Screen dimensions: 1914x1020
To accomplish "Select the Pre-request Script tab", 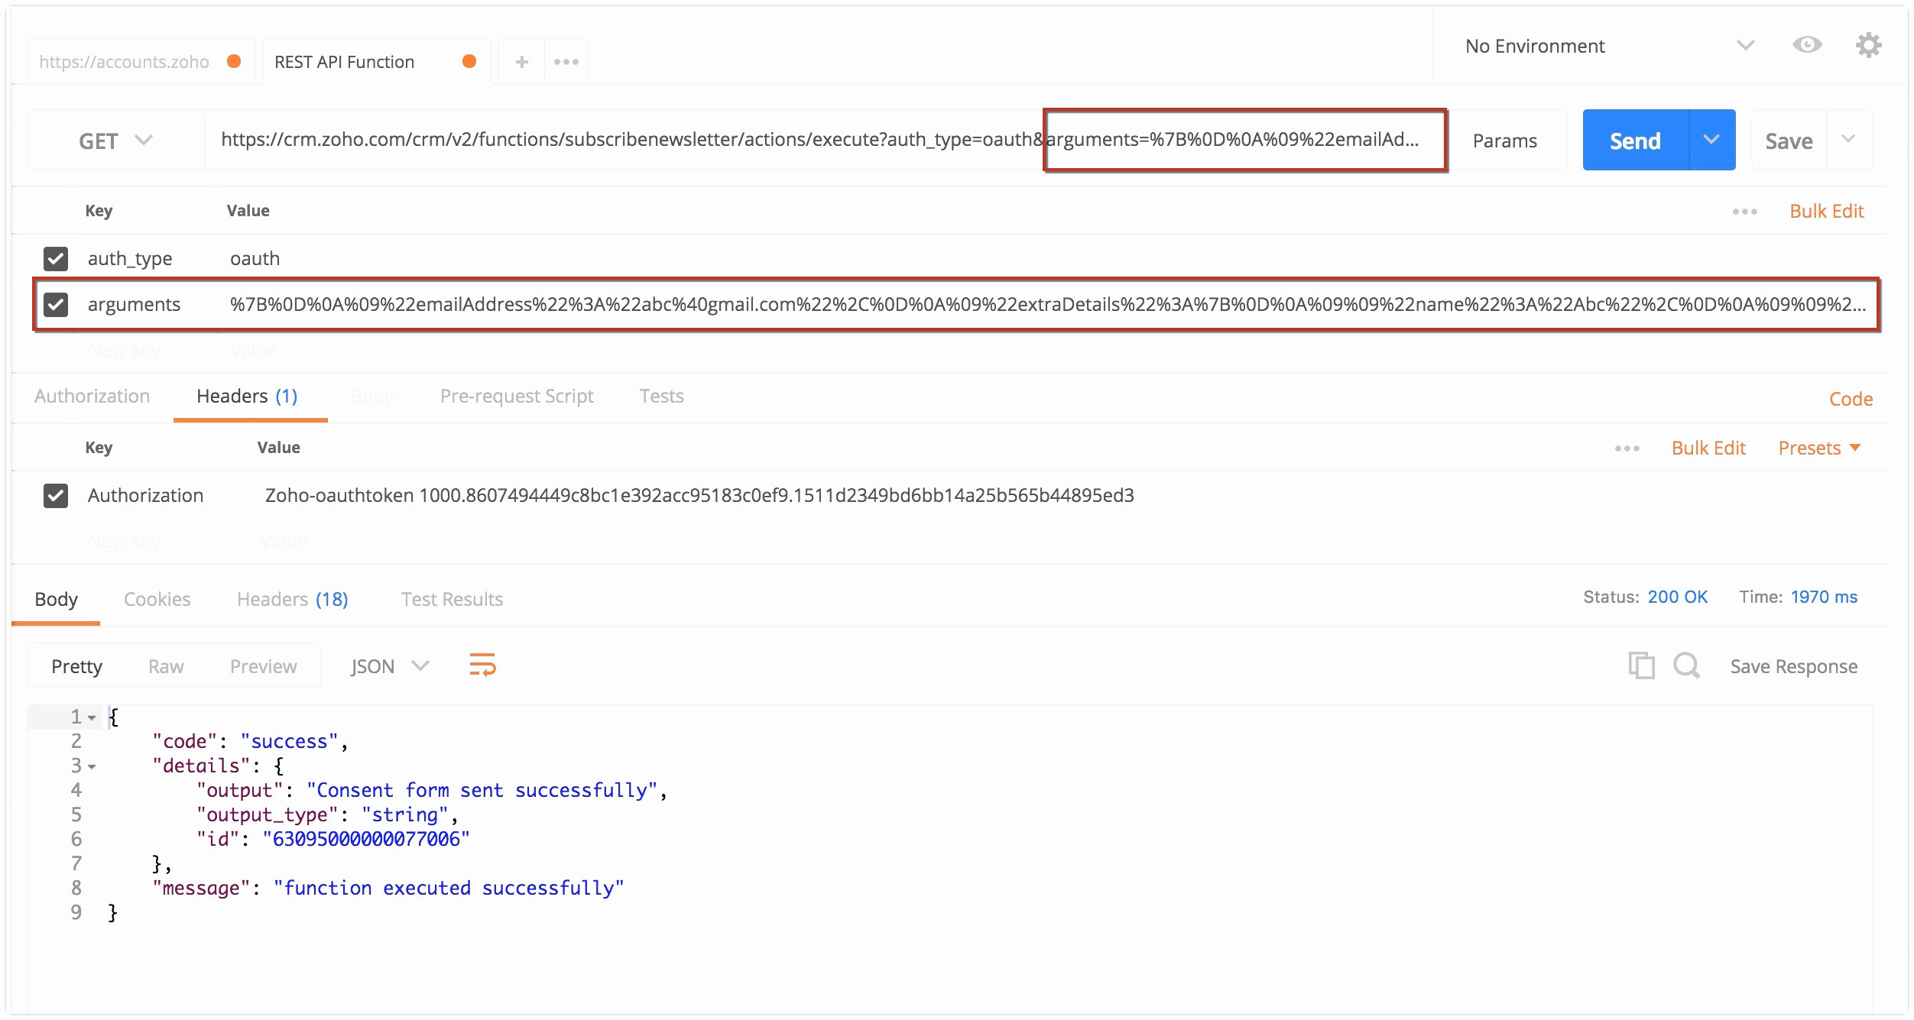I will click(x=514, y=396).
